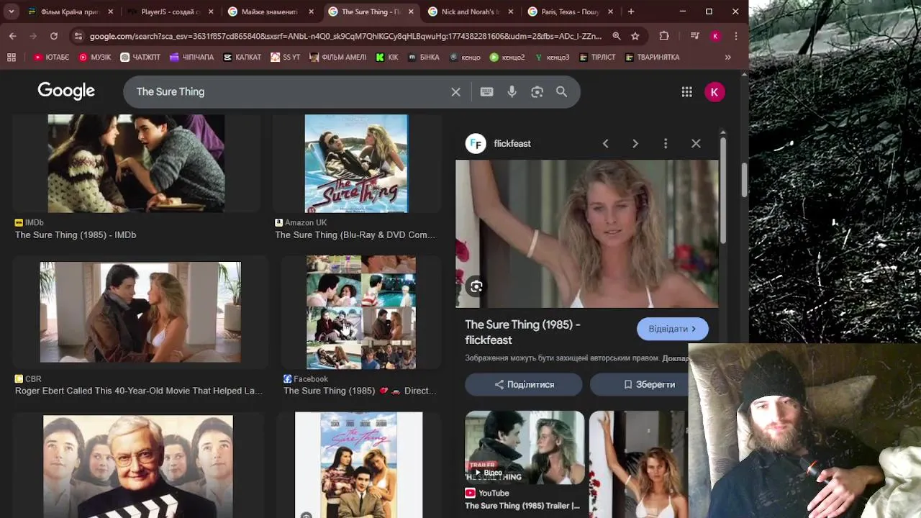921x518 pixels.
Task: Search inside image with Lens overlay icon
Action: pyautogui.click(x=476, y=286)
